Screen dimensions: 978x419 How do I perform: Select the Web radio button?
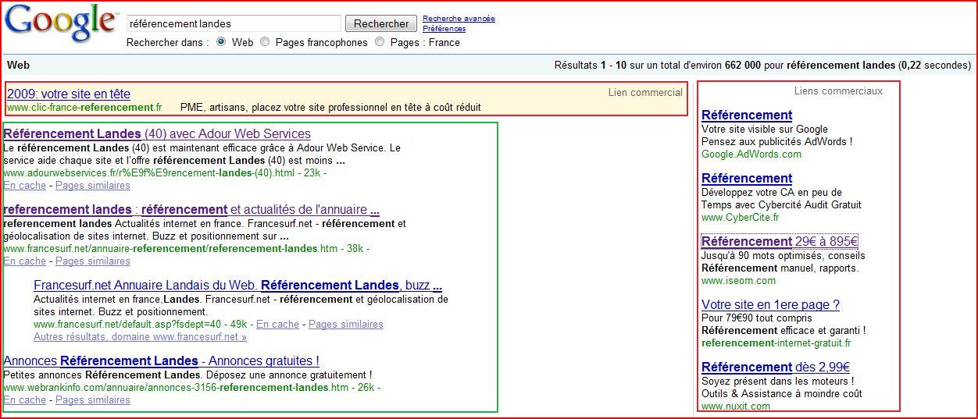tap(221, 42)
